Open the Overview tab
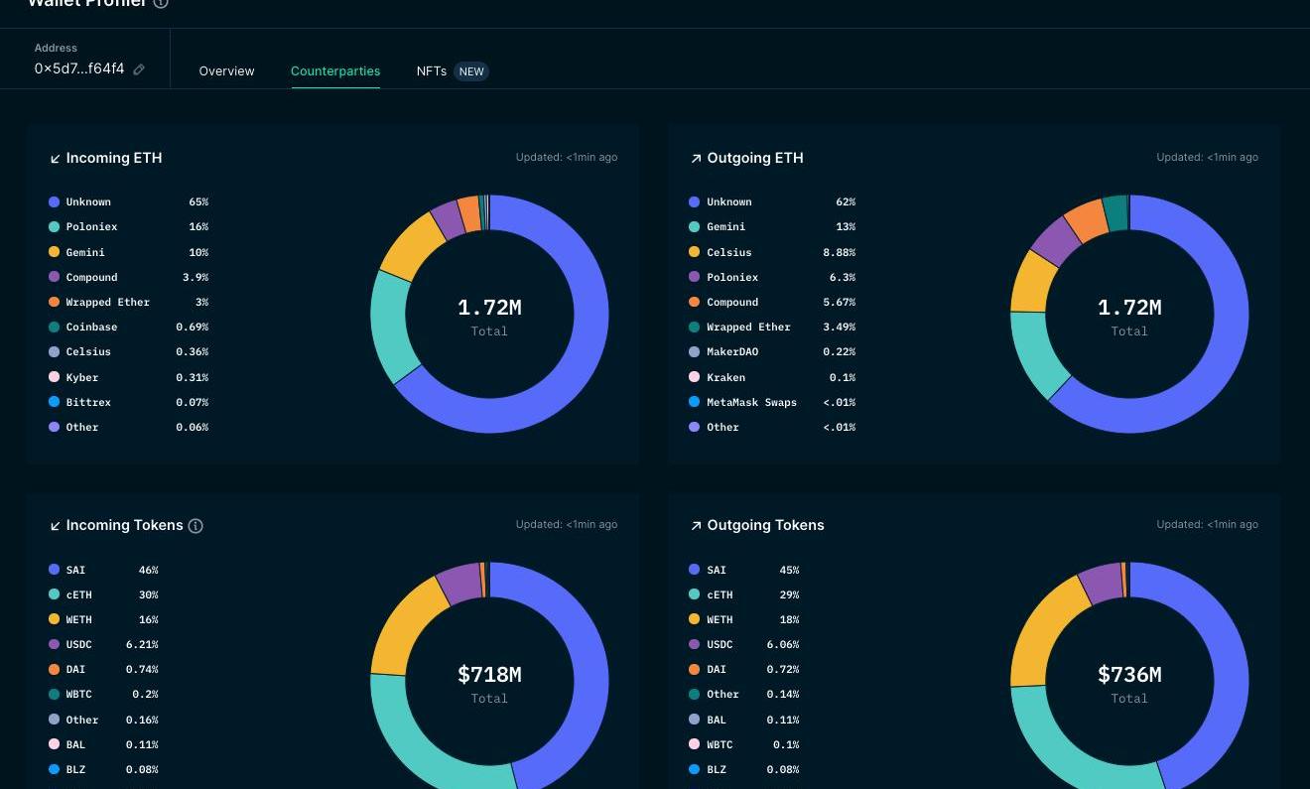The height and width of the screenshot is (789, 1310). (x=226, y=71)
